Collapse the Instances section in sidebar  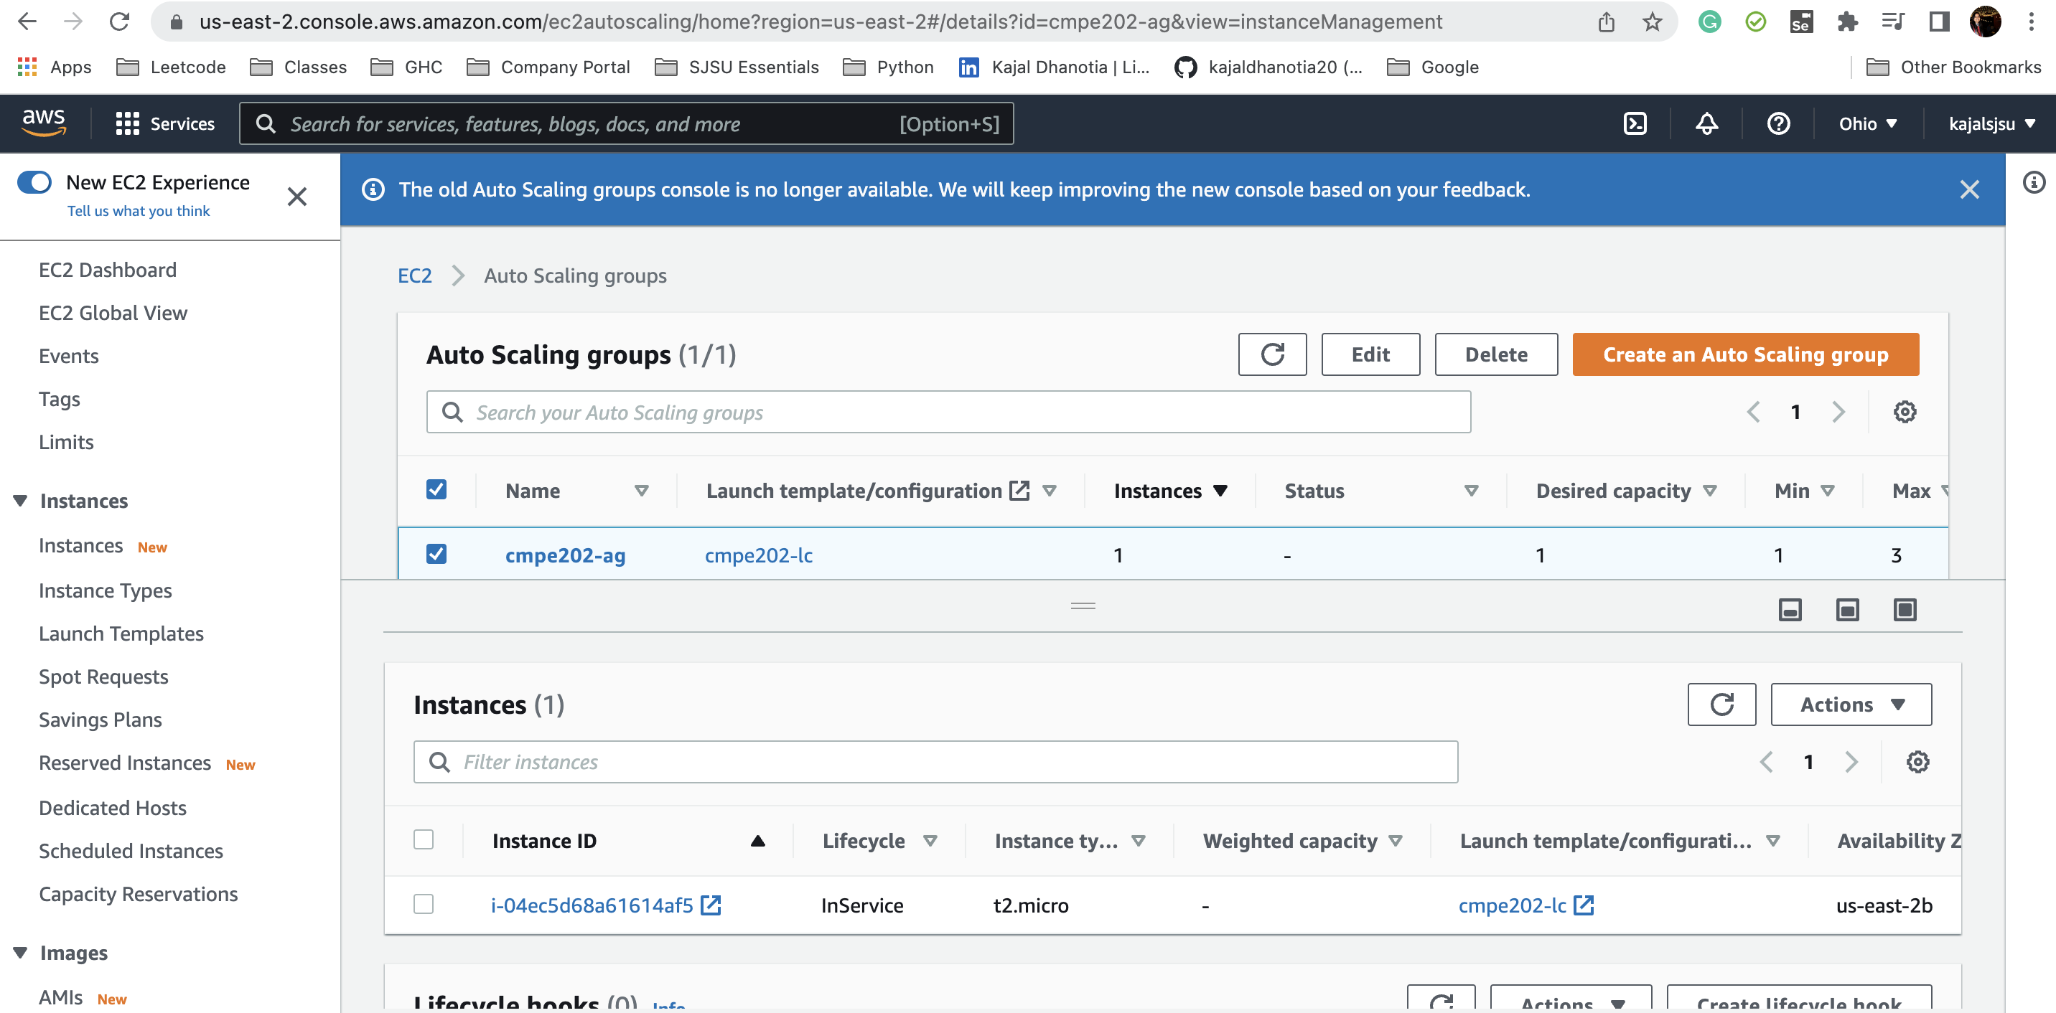(19, 500)
